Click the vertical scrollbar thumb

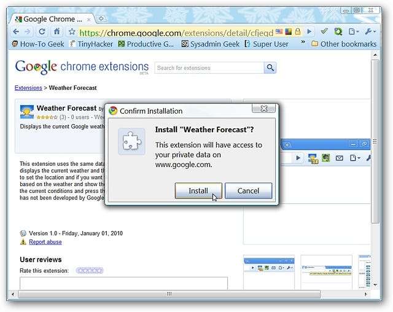click(375, 142)
